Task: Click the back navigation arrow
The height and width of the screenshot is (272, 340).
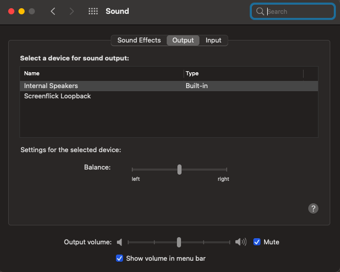Action: (53, 11)
